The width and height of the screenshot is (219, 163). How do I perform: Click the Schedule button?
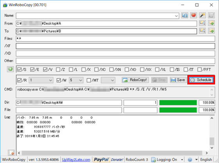point(201,80)
